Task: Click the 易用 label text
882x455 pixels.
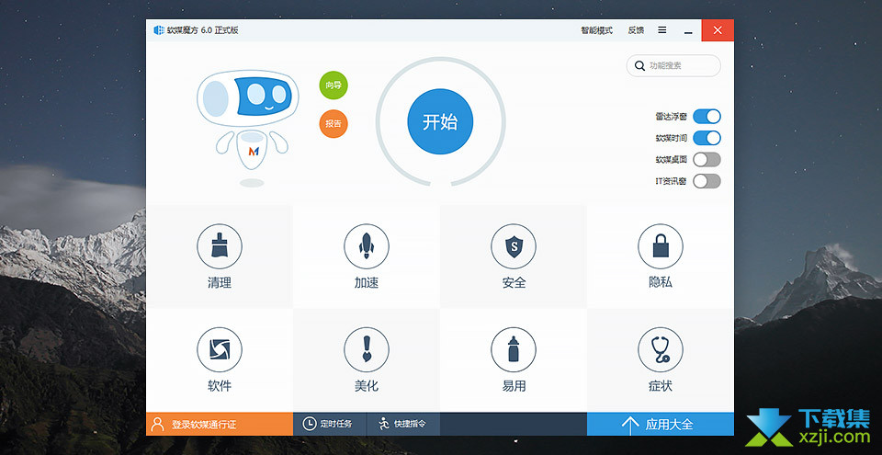Action: [x=514, y=386]
